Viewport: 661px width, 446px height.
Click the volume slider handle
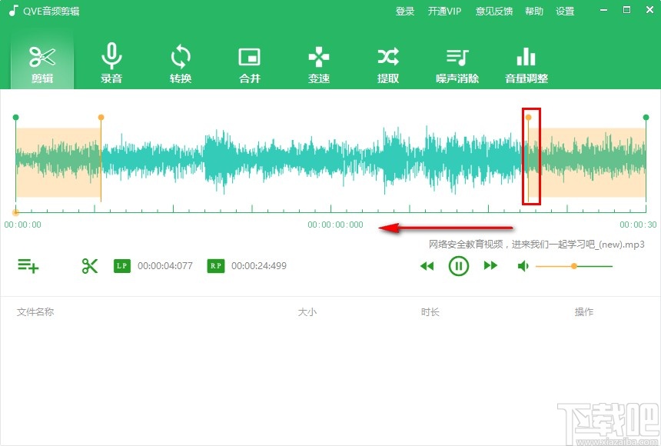click(x=573, y=266)
